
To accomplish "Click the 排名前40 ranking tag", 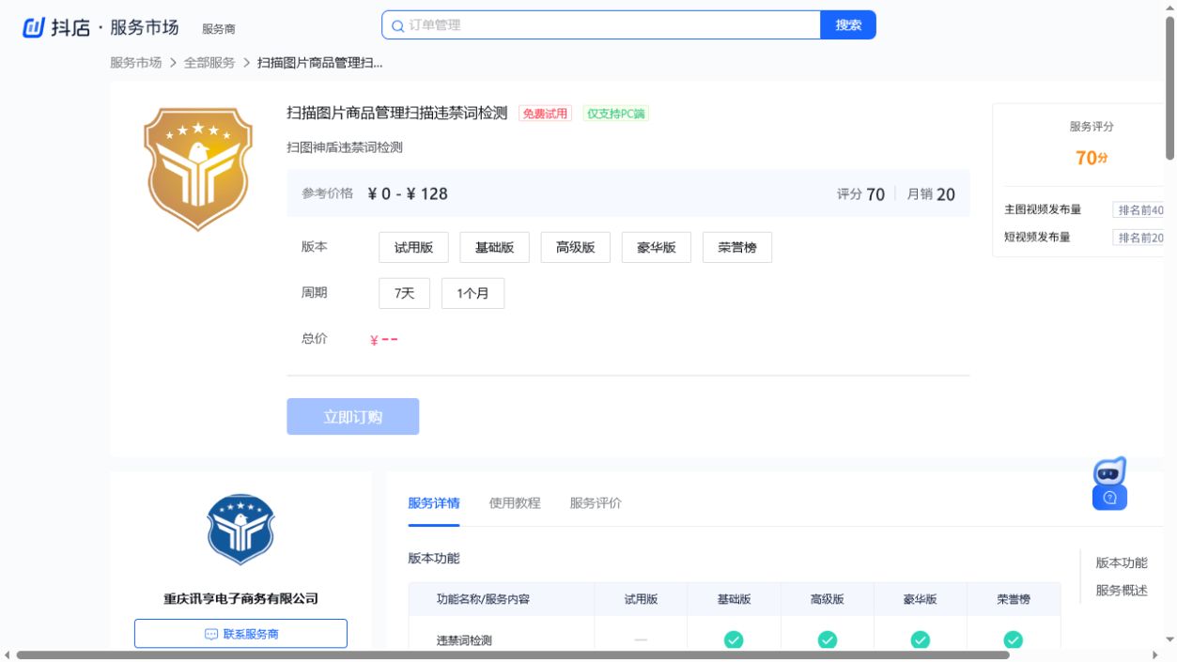I will 1140,210.
